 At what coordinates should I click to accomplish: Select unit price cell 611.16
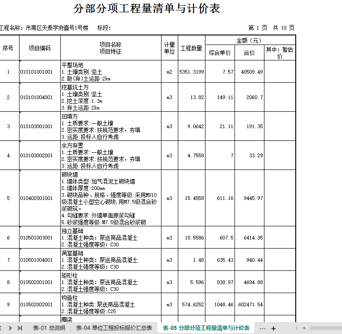(220, 198)
